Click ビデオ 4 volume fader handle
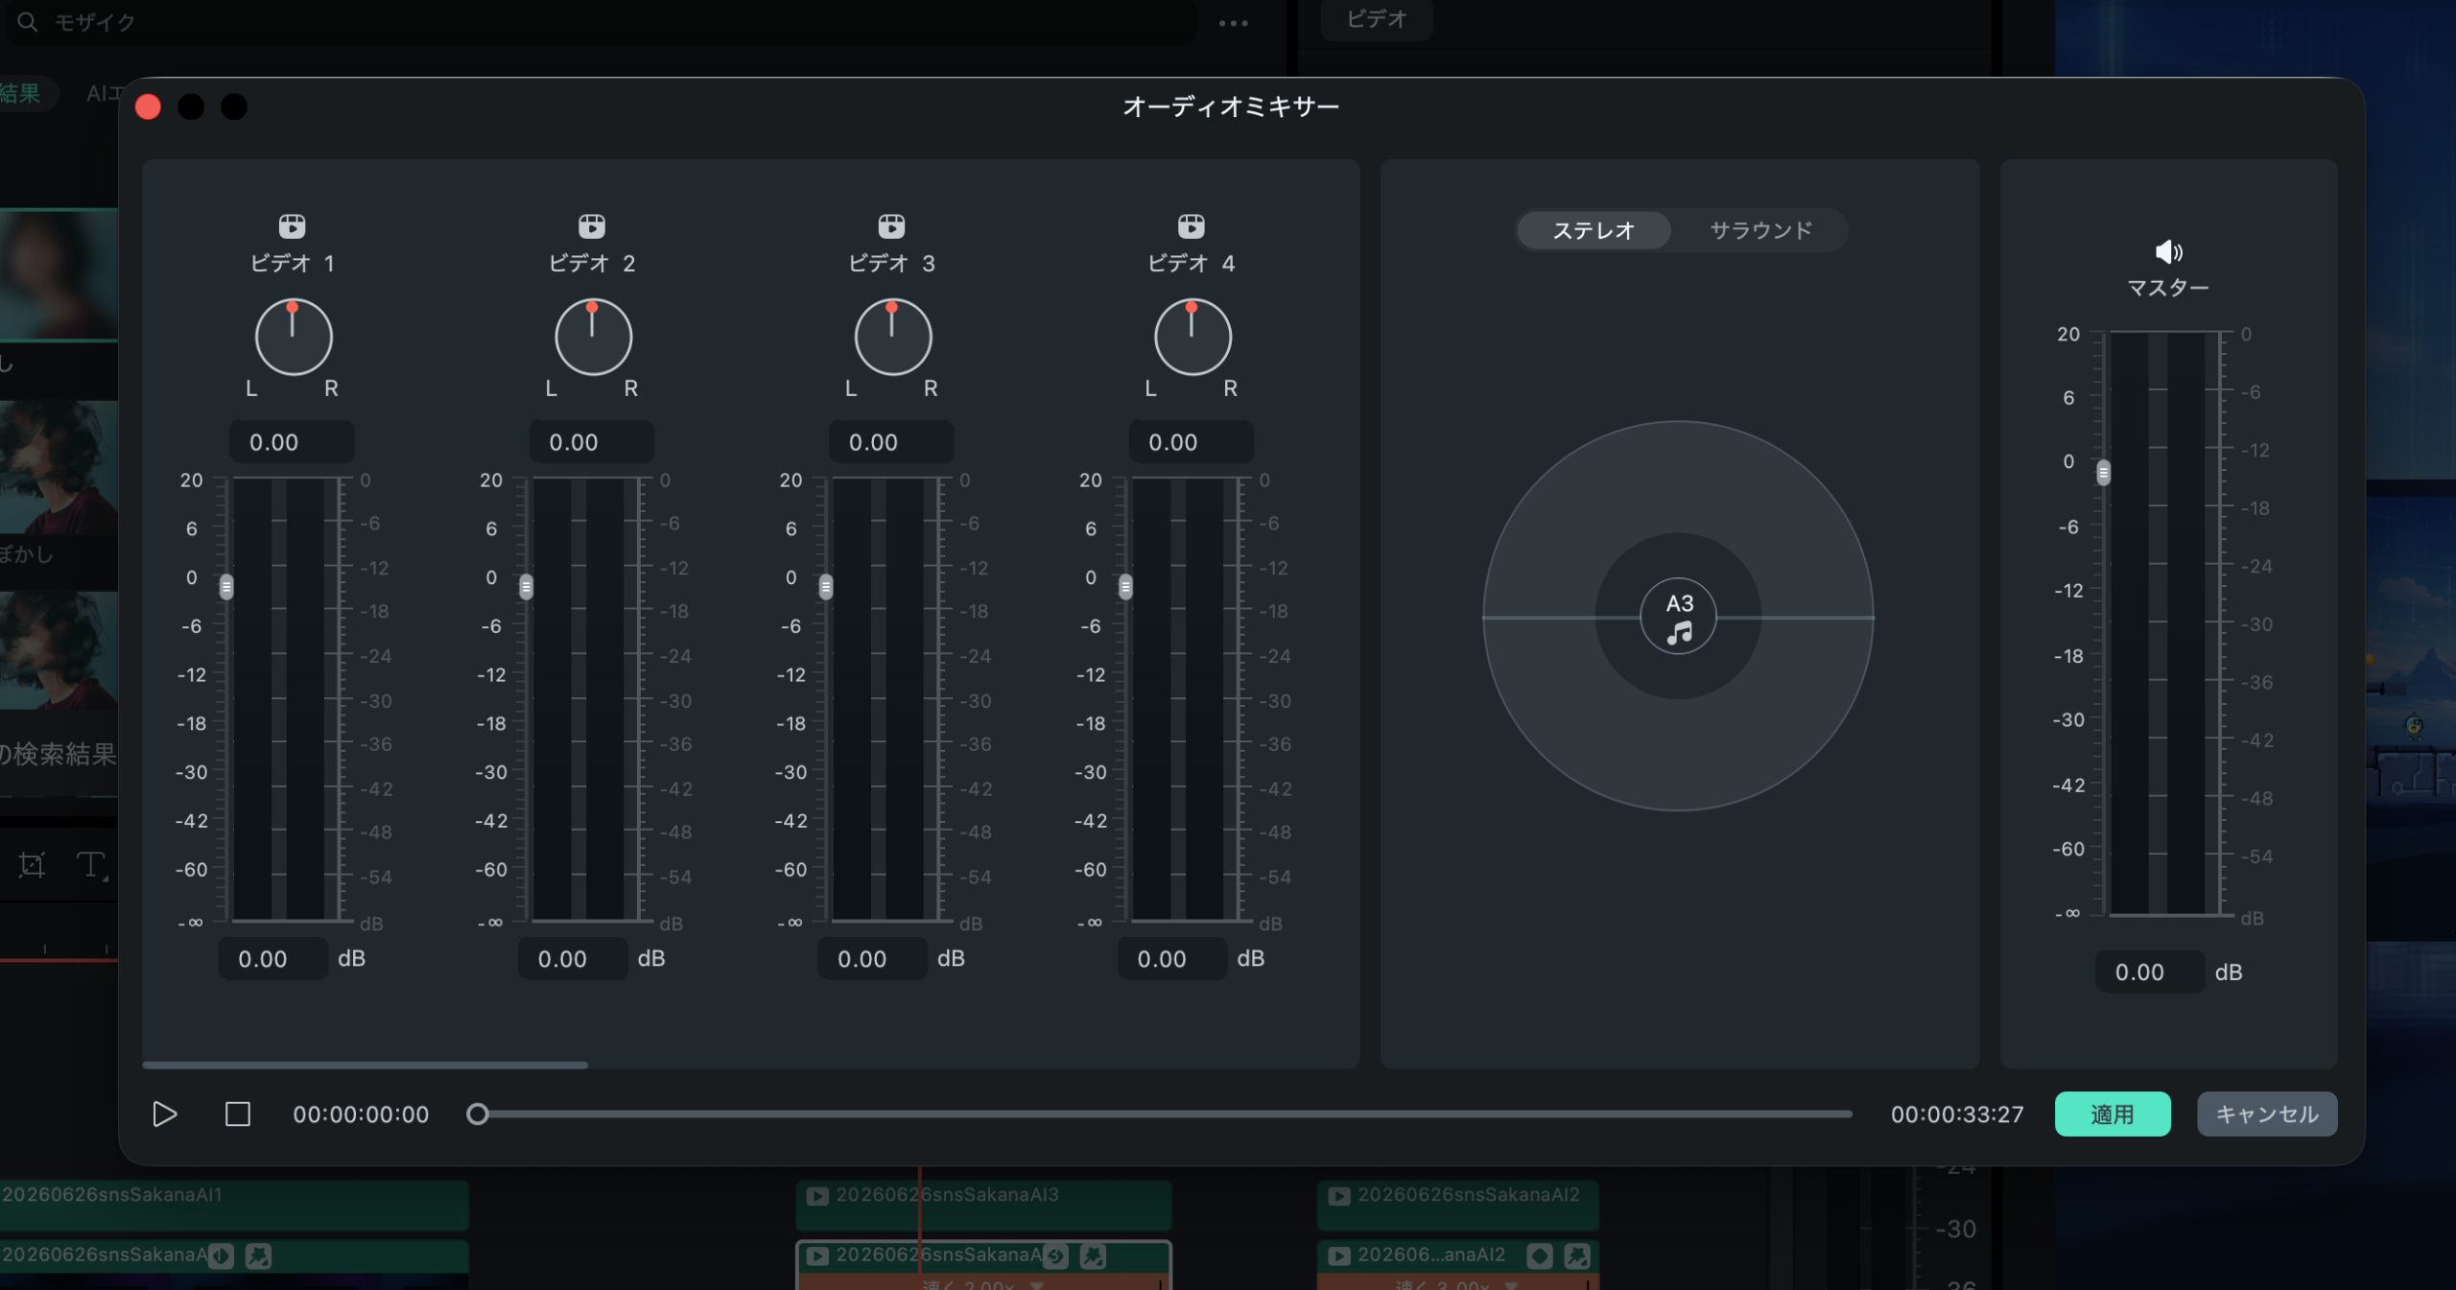 (1125, 586)
